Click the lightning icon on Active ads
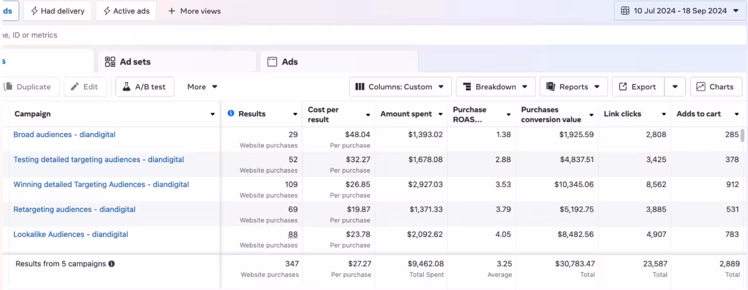748x290 pixels. pos(106,11)
